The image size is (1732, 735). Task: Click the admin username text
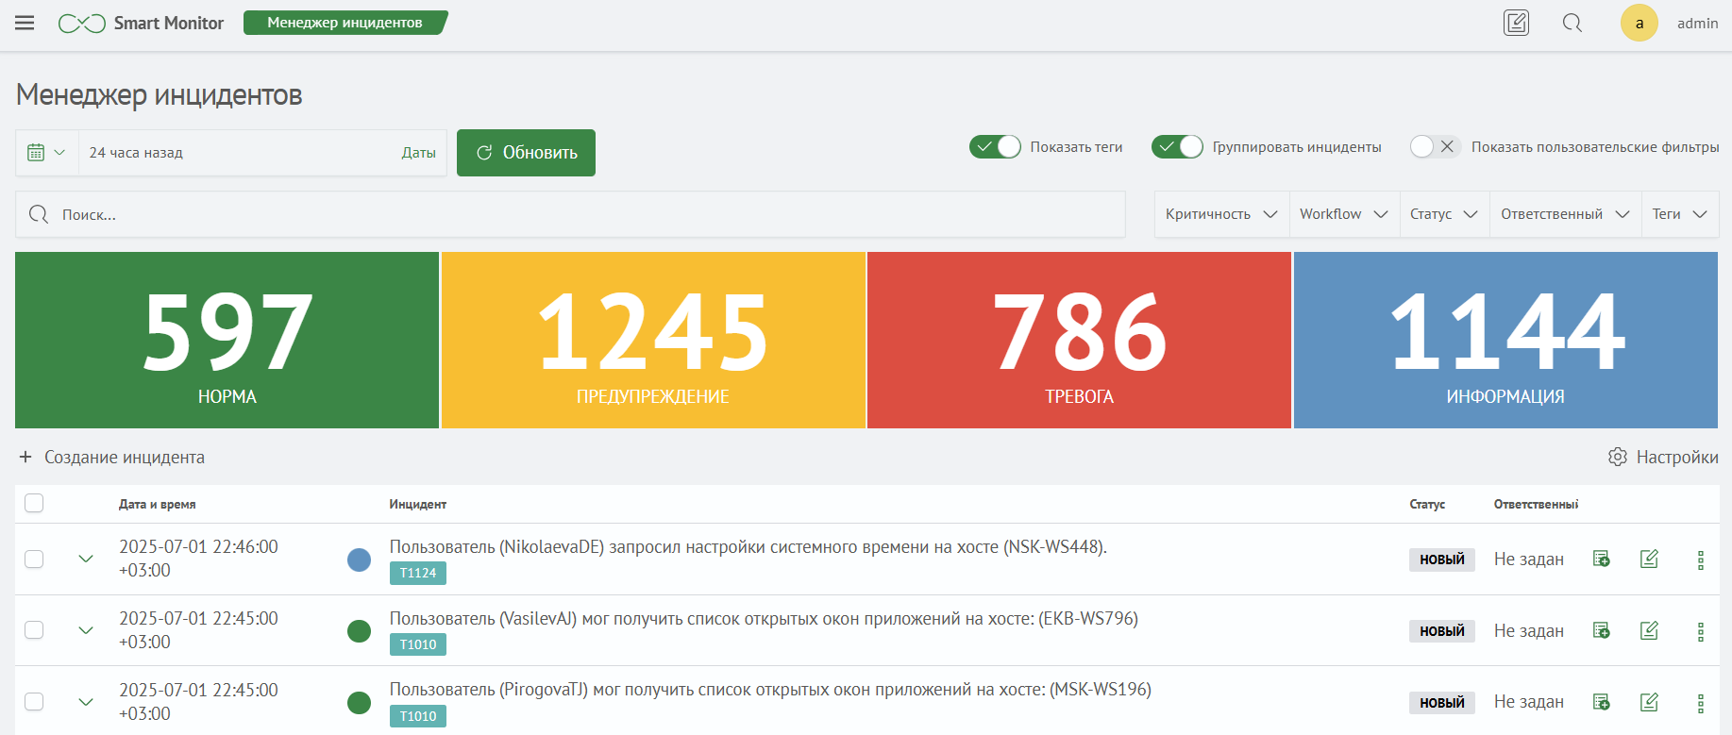point(1697,23)
